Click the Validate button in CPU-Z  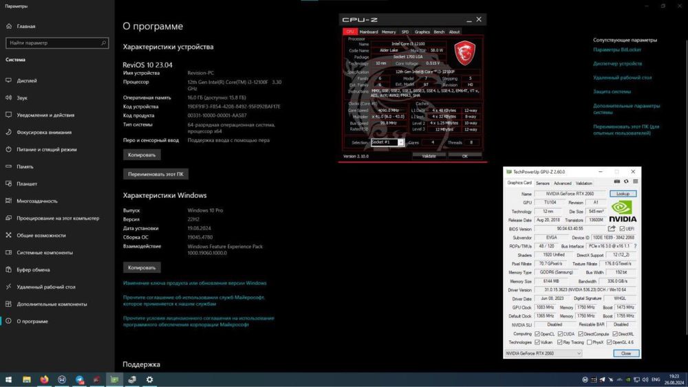tap(429, 156)
